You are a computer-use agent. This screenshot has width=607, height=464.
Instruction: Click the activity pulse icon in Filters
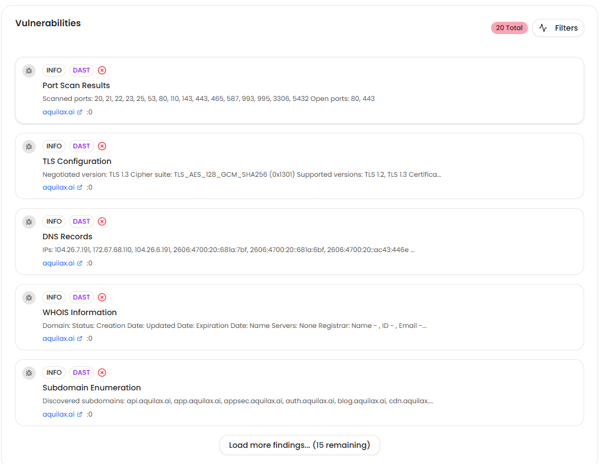click(543, 28)
